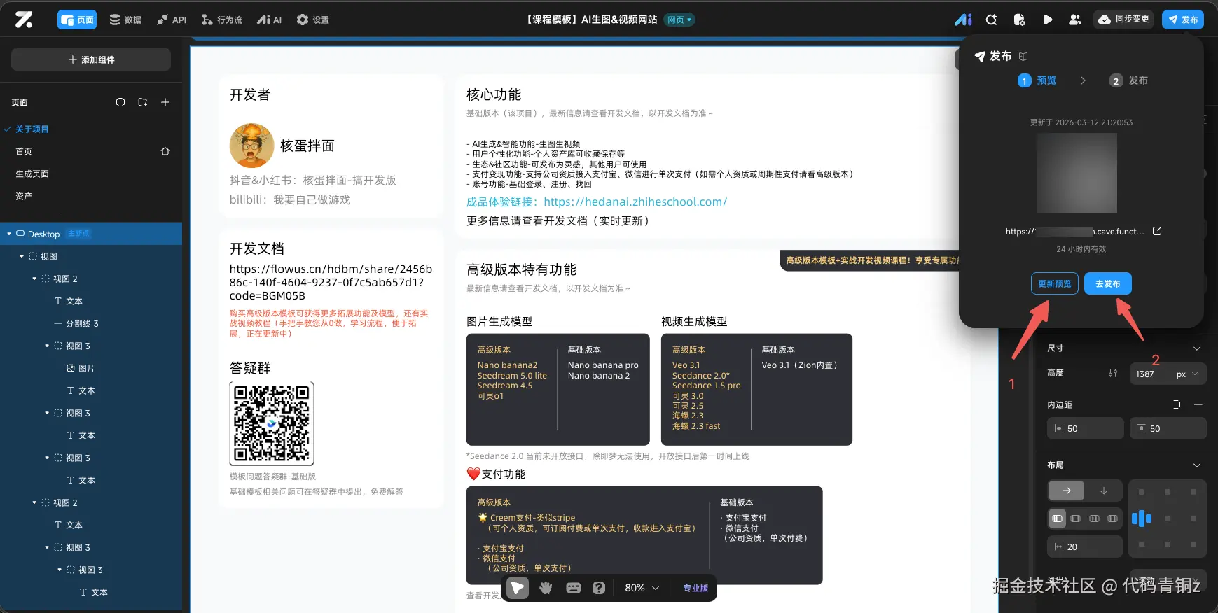
Task: Select the hand pan tool
Action: pos(546,588)
